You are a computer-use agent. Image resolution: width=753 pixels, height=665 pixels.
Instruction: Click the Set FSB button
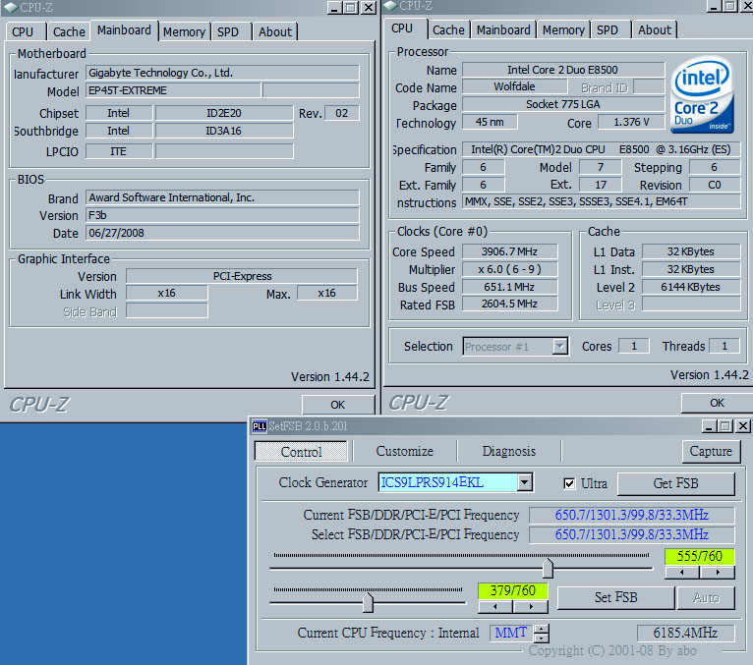[x=615, y=597]
